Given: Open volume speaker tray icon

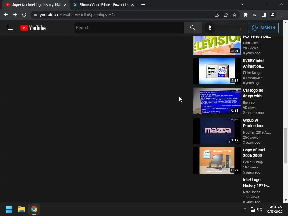Looking at the screenshot, I should pyautogui.click(x=260, y=209).
